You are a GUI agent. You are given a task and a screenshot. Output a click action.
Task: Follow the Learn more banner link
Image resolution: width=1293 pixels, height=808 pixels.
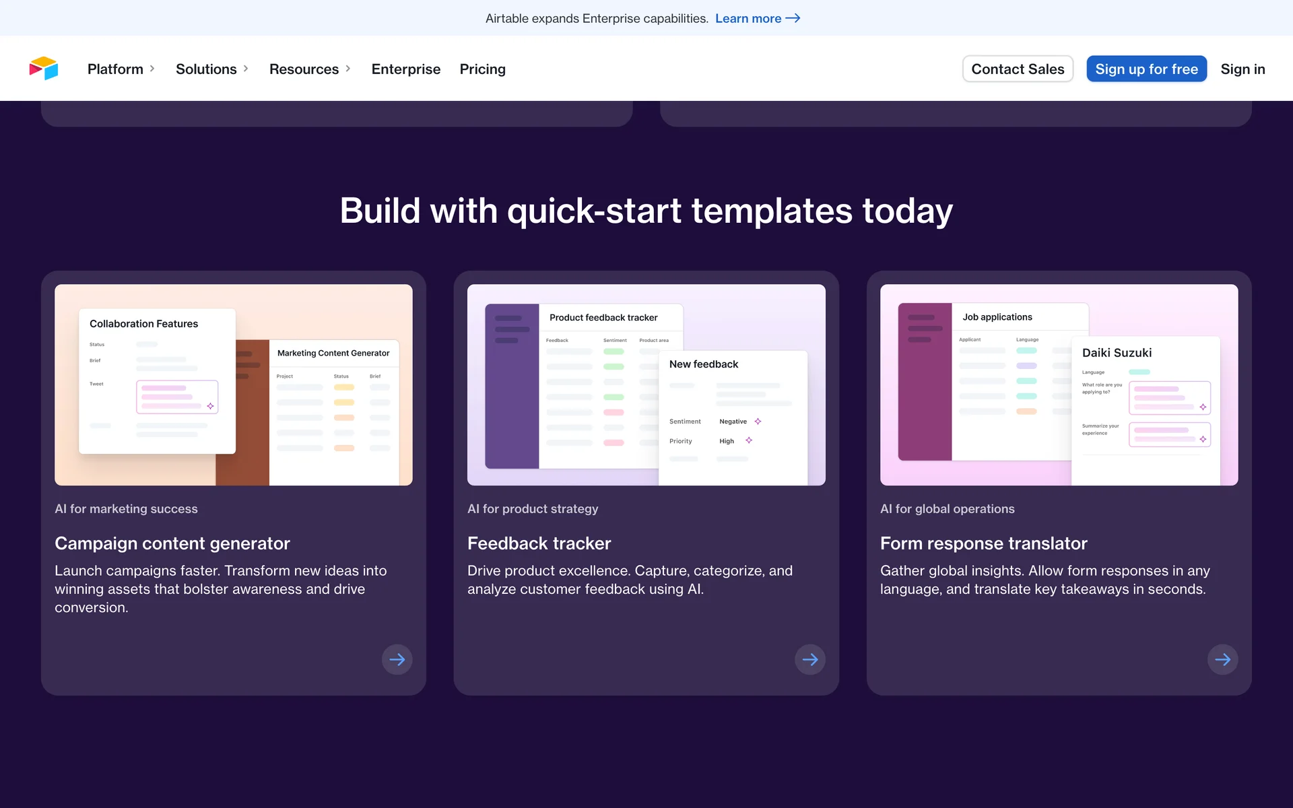click(748, 18)
